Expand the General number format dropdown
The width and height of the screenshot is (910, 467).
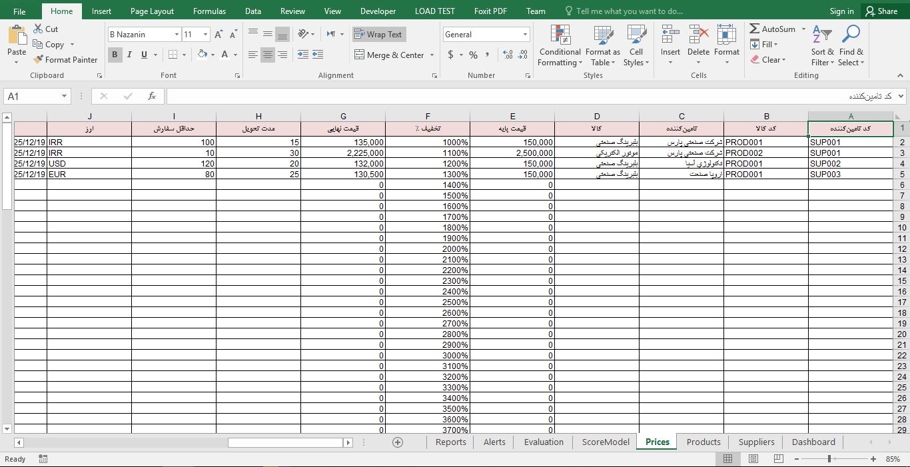[525, 34]
